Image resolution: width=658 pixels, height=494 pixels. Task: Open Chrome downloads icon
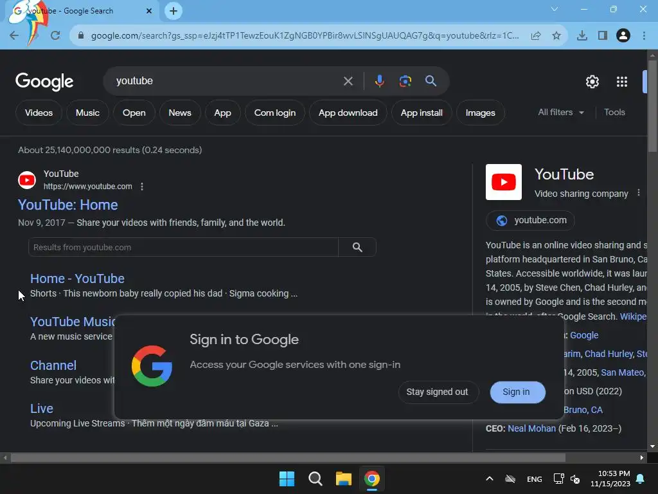coord(582,36)
